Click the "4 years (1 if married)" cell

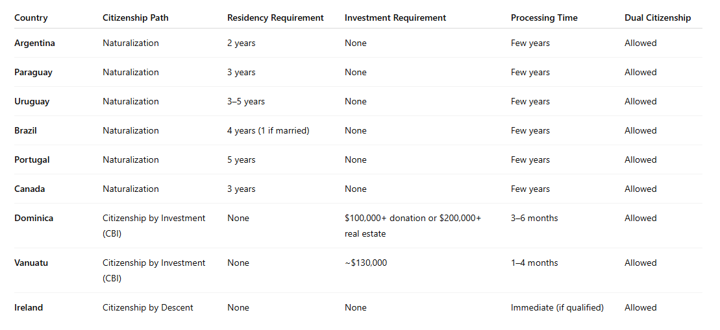coord(268,131)
